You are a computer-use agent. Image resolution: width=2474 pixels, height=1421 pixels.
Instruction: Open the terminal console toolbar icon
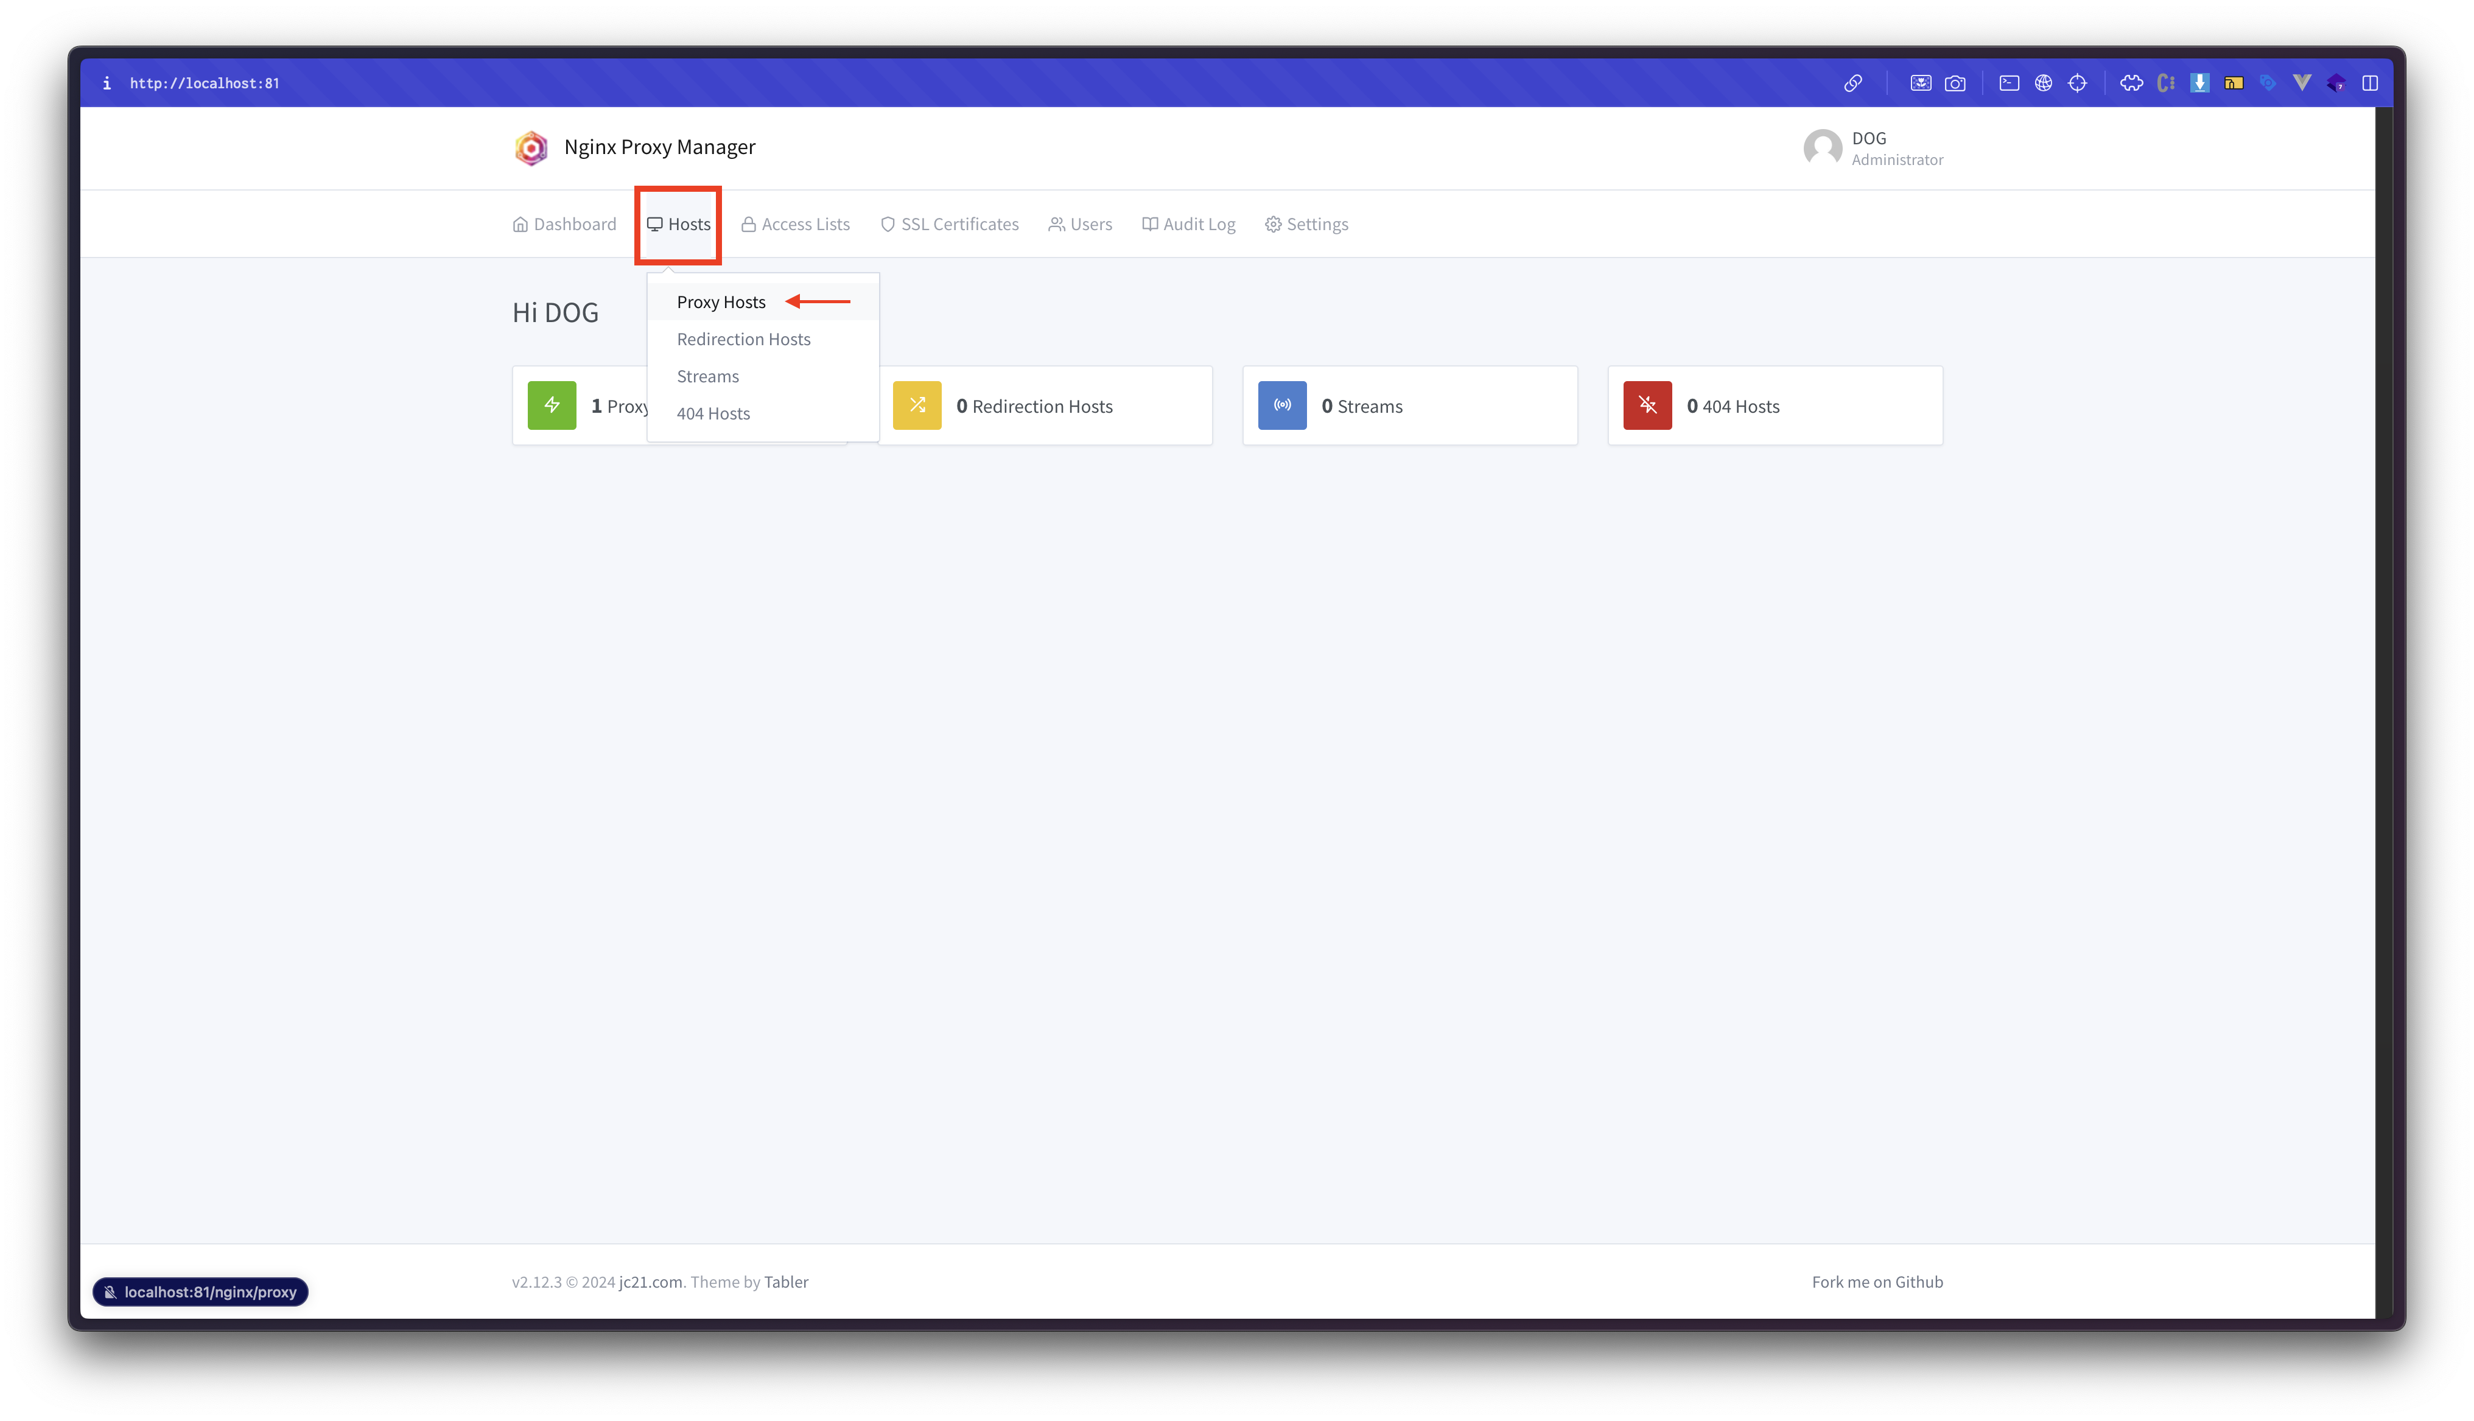pos(2009,83)
